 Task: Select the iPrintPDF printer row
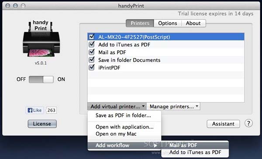(166, 67)
